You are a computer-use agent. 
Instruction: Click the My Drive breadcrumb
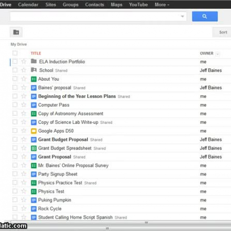click(x=18, y=44)
